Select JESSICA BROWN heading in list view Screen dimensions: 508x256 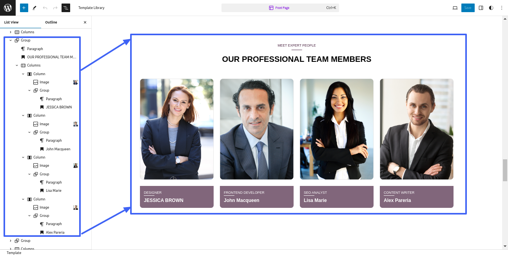59,107
